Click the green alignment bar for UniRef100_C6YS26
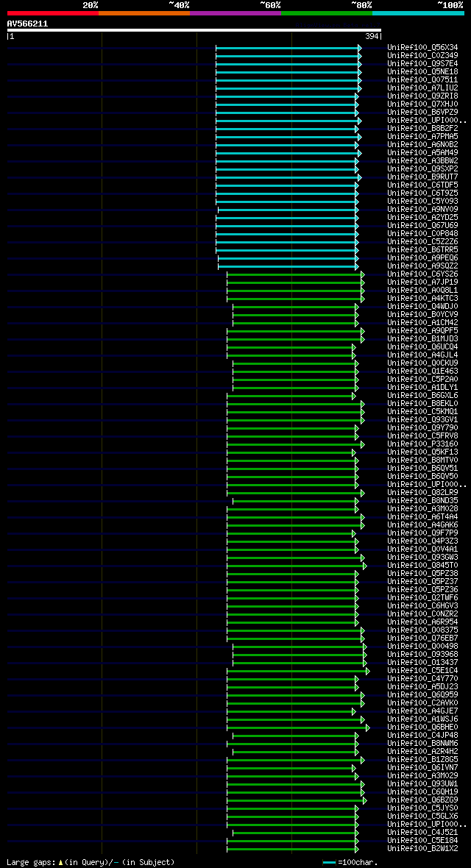This screenshot has width=471, height=868. point(296,274)
